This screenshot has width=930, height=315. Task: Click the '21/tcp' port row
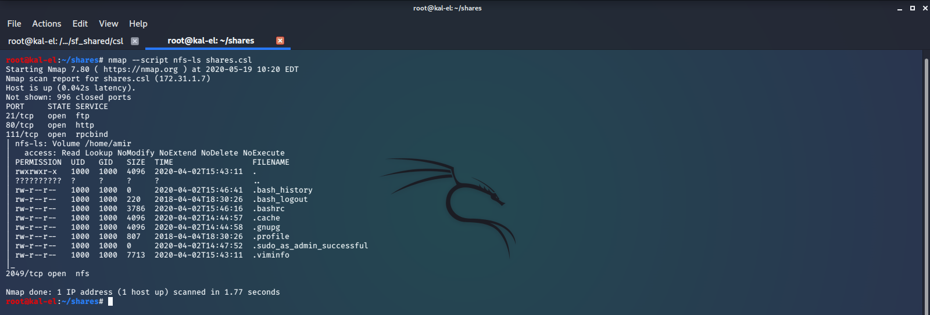pyautogui.click(x=48, y=116)
